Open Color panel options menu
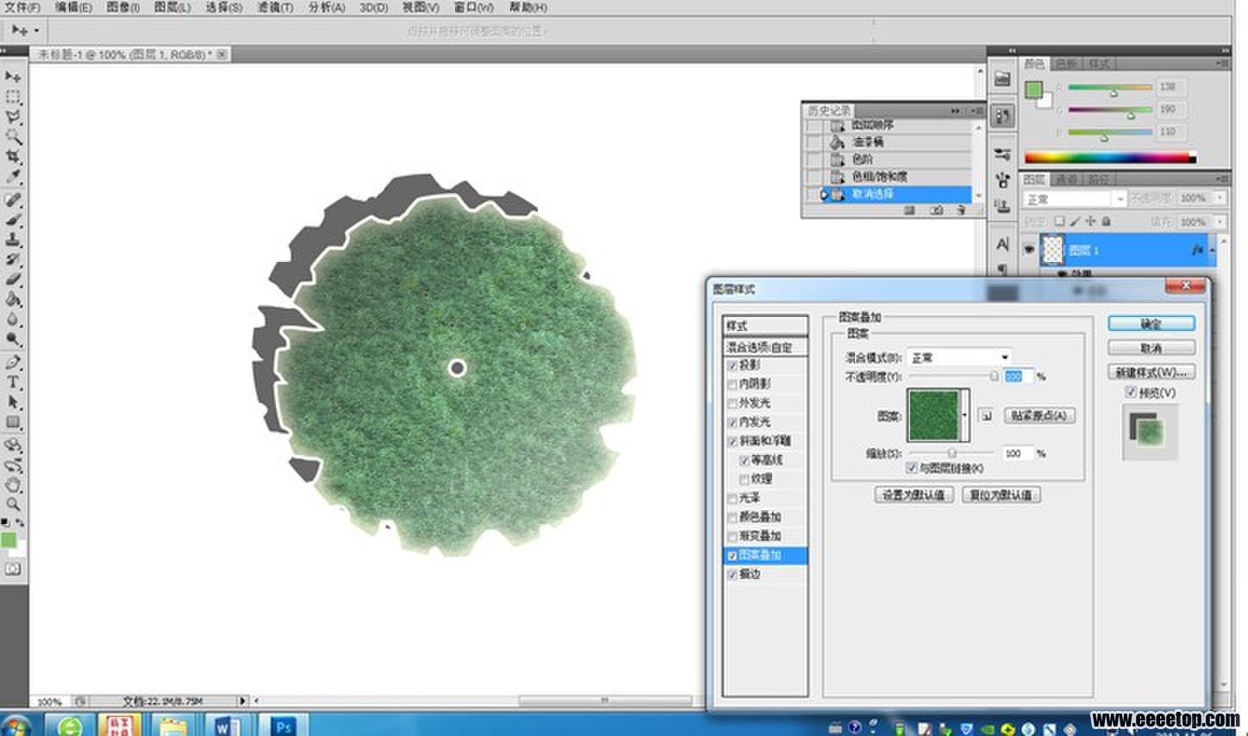Viewport: 1248px width, 736px height. pyautogui.click(x=1222, y=64)
